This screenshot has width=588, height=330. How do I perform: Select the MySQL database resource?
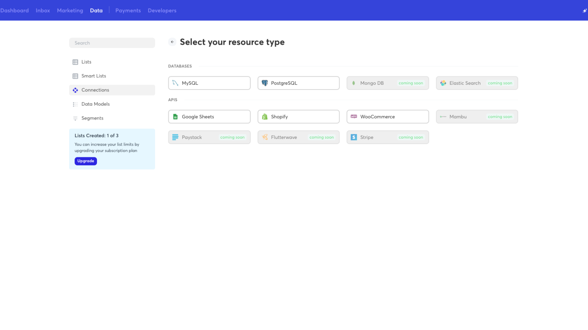209,83
